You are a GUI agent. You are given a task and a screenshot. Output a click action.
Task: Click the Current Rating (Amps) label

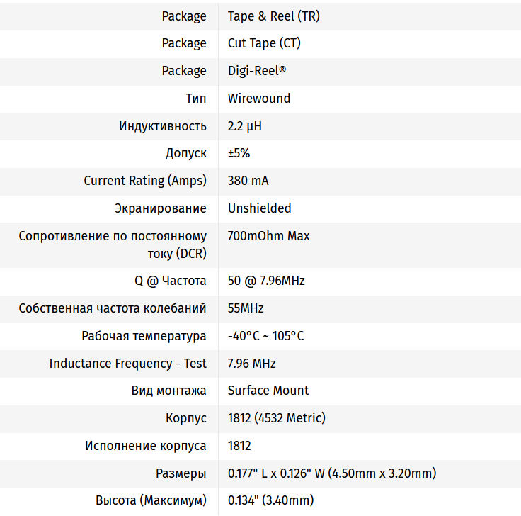(x=145, y=181)
